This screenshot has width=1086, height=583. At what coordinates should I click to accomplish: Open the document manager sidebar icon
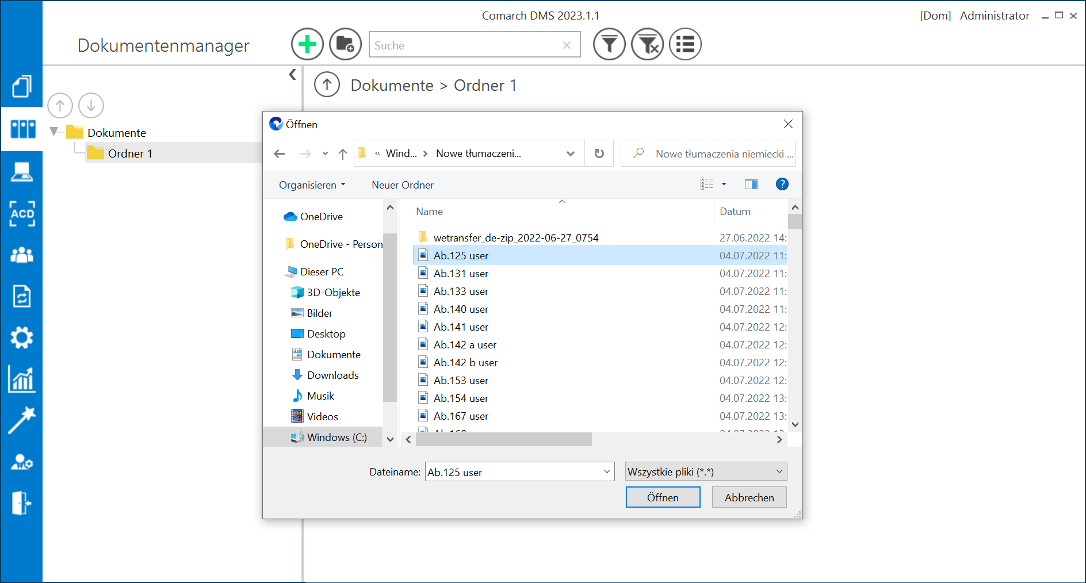click(x=22, y=129)
